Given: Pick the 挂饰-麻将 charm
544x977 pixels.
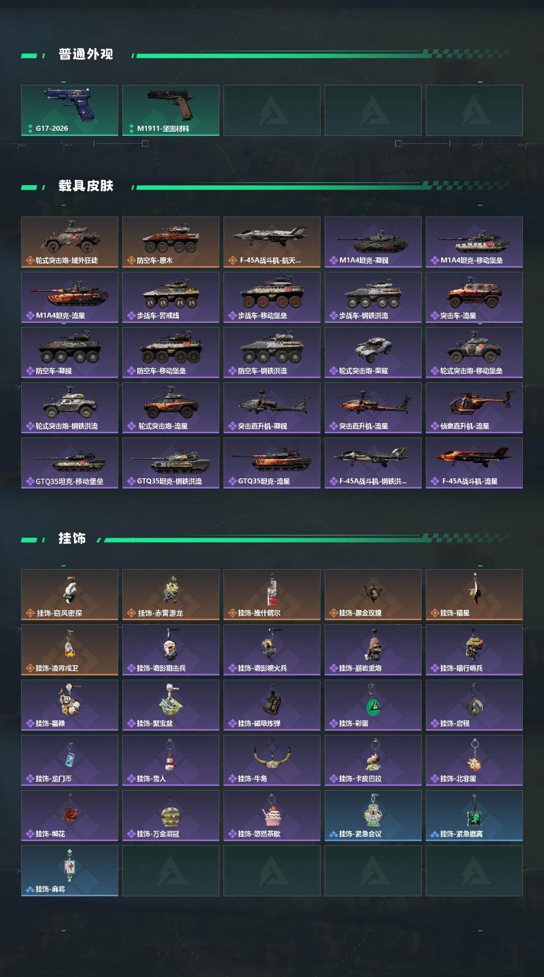Looking at the screenshot, I should (x=70, y=871).
